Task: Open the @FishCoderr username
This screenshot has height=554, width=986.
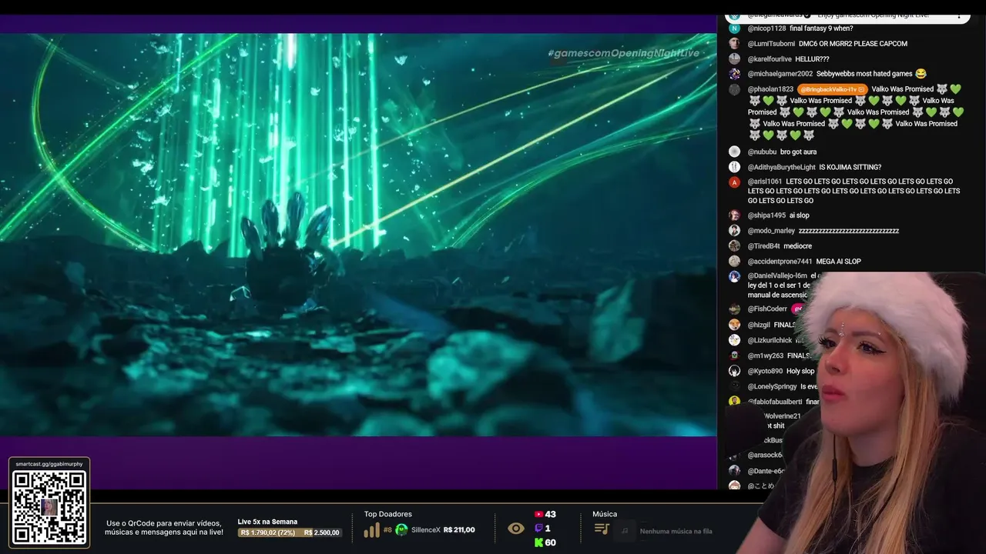Action: [x=767, y=309]
